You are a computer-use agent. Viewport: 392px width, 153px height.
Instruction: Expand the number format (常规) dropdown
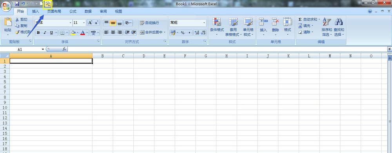click(x=204, y=23)
